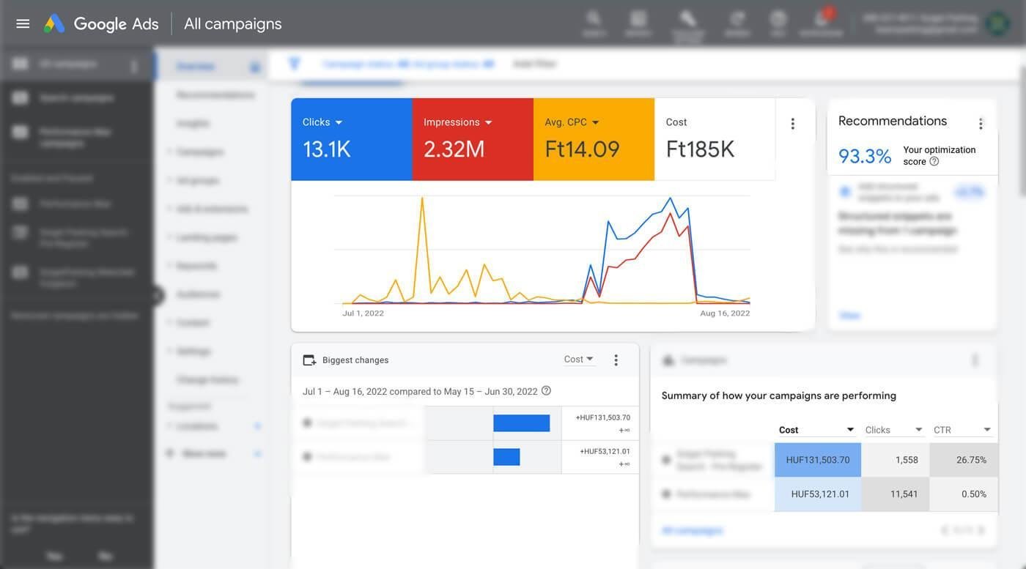Open Change history in the page menu

207,380
